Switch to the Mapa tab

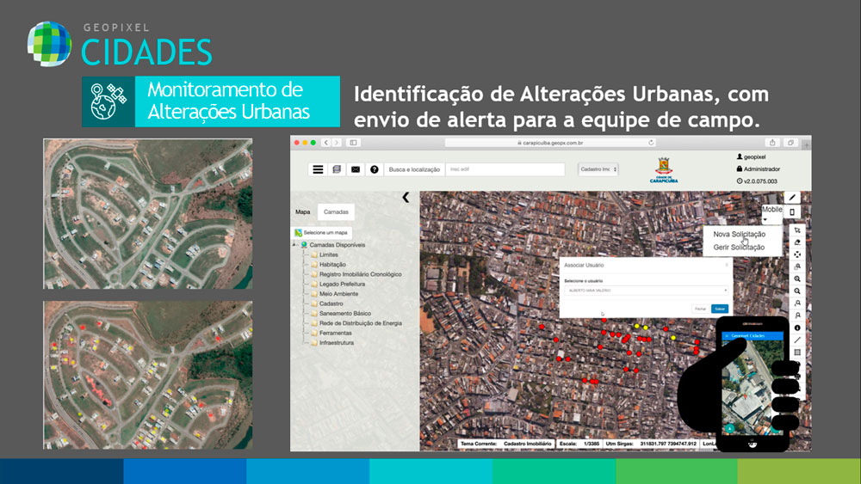302,212
